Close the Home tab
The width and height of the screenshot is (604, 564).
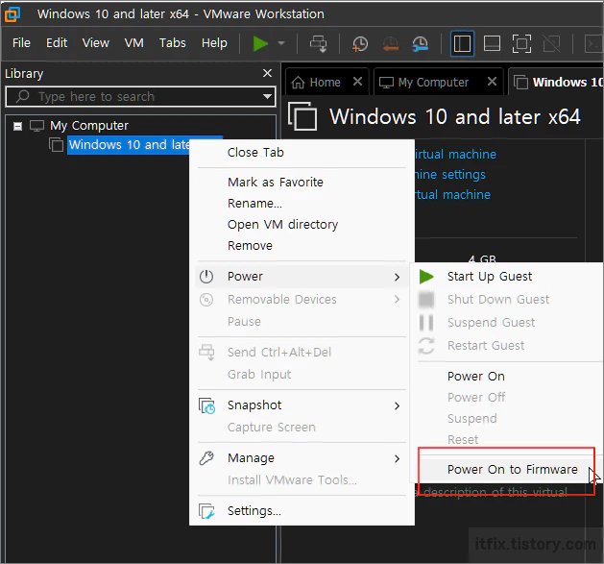pyautogui.click(x=357, y=82)
